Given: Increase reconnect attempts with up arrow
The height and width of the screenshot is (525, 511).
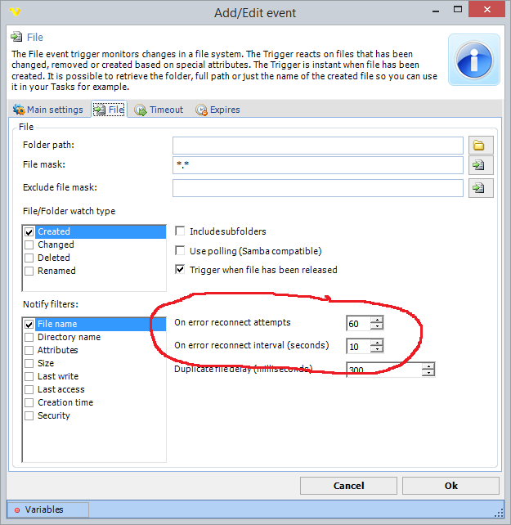Looking at the screenshot, I should 376,320.
